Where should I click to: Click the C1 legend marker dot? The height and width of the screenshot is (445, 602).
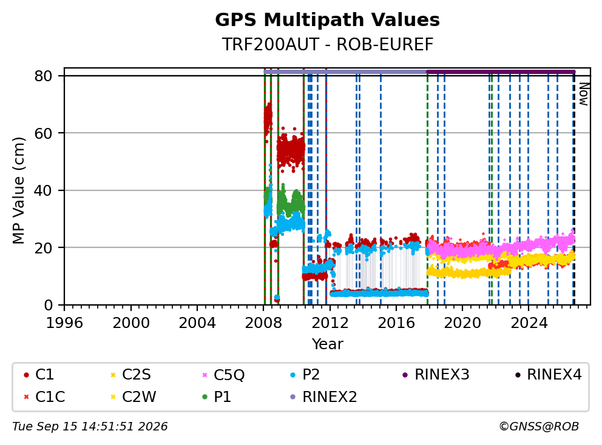(x=26, y=375)
